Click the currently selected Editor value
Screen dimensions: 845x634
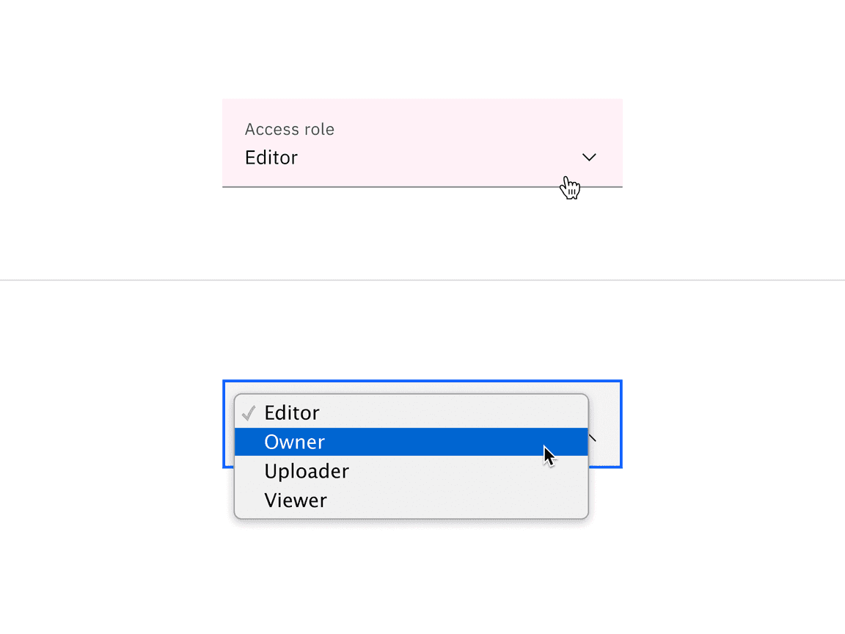tap(271, 157)
